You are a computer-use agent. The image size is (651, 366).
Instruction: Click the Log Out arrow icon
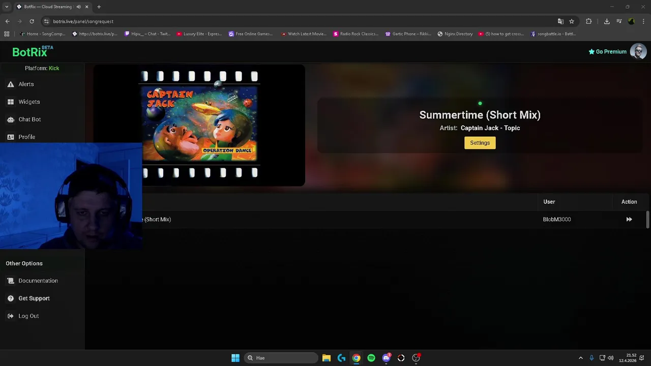coord(11,316)
